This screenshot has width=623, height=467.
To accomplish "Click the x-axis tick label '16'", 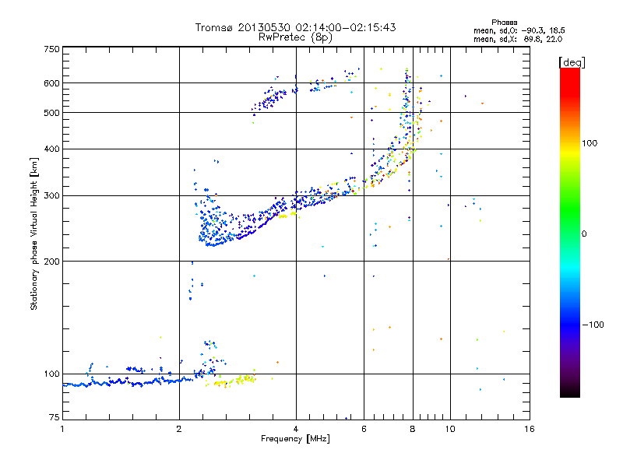I will [x=530, y=429].
